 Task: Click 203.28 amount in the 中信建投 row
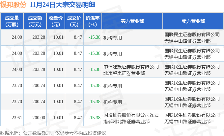point(39,70)
